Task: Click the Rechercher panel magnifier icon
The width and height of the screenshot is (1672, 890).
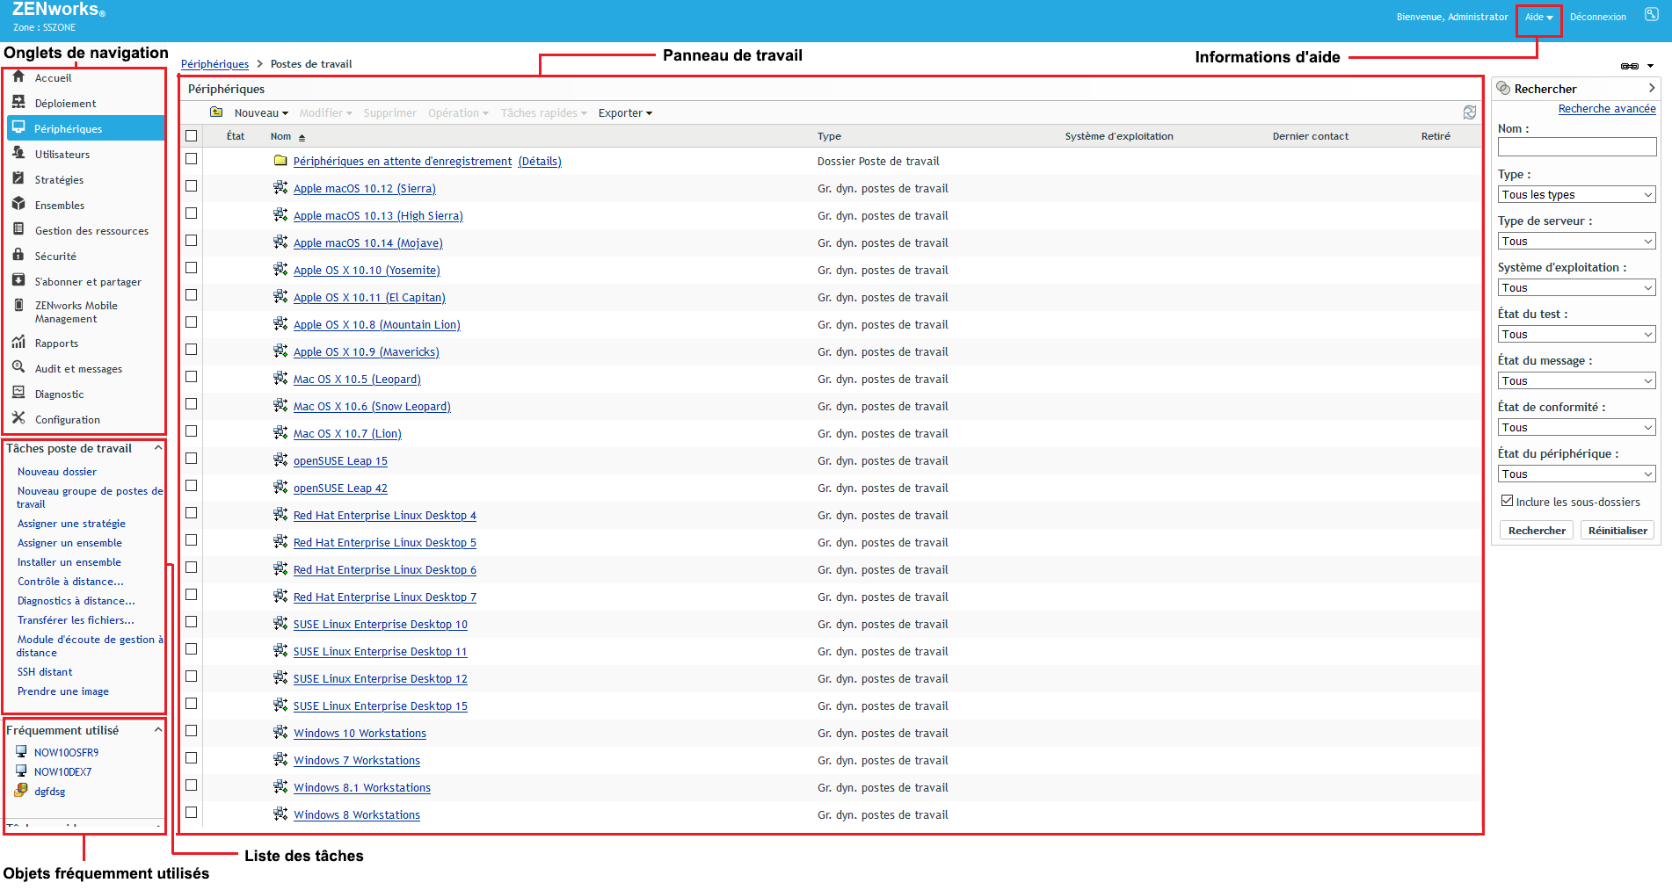Action: tap(1503, 88)
